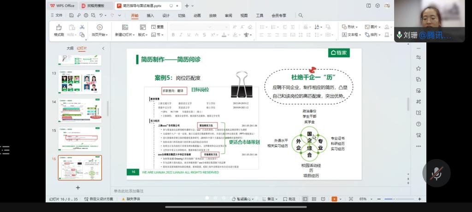Switch to normal view in status bar

click(x=305, y=199)
